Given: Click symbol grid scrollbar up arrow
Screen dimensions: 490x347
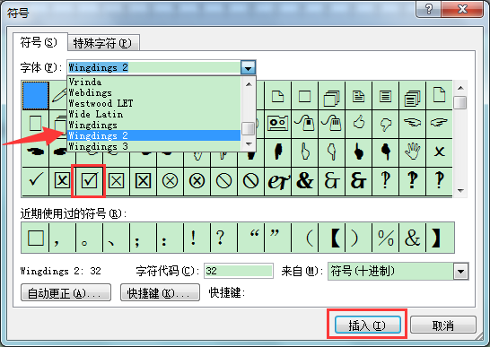Looking at the screenshot, I should click(460, 88).
